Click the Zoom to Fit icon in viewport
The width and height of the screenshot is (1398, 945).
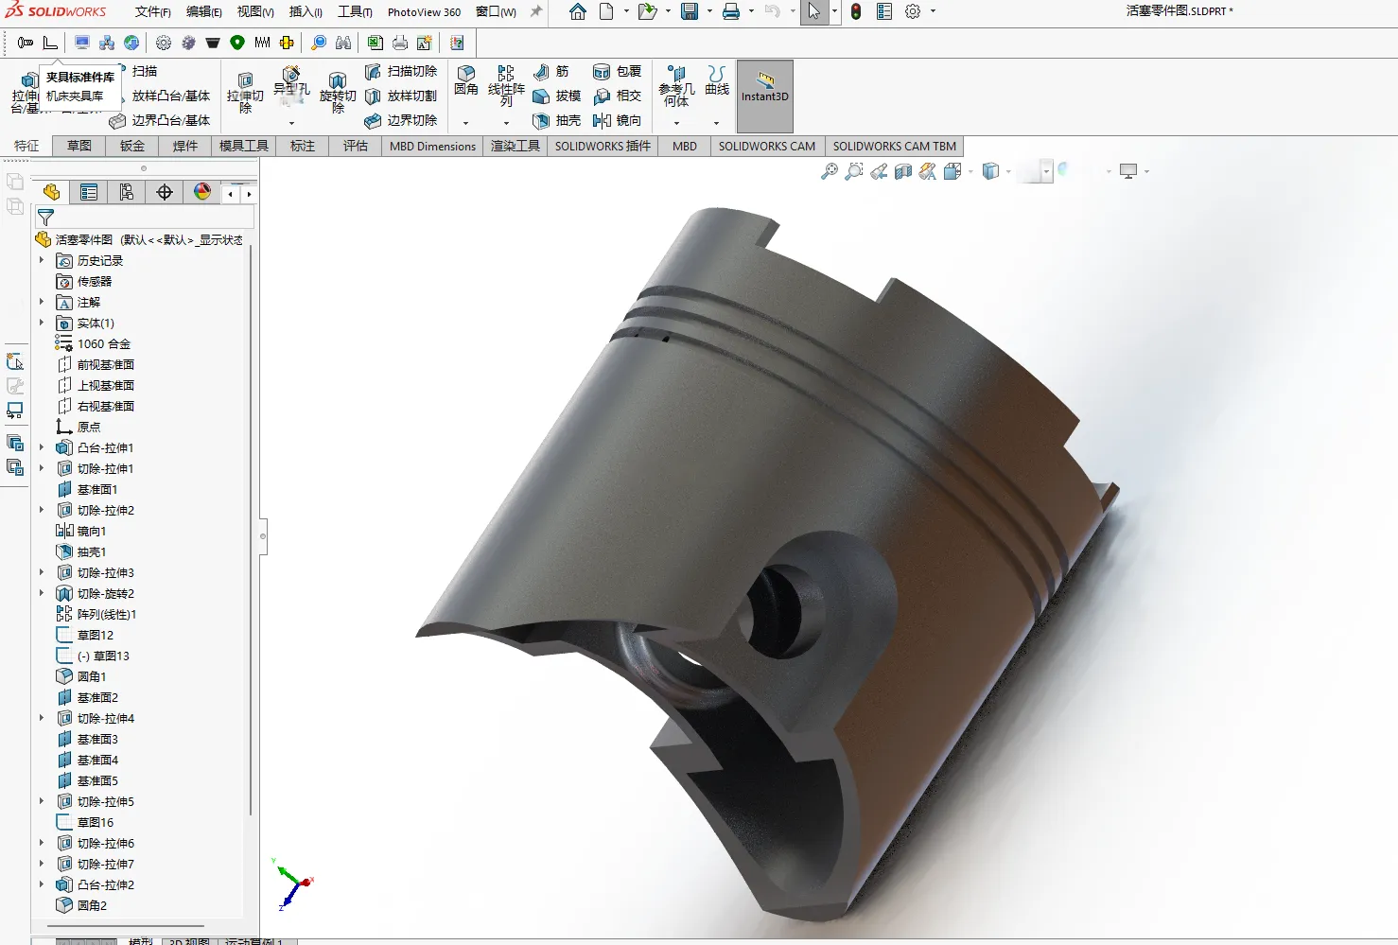click(830, 171)
